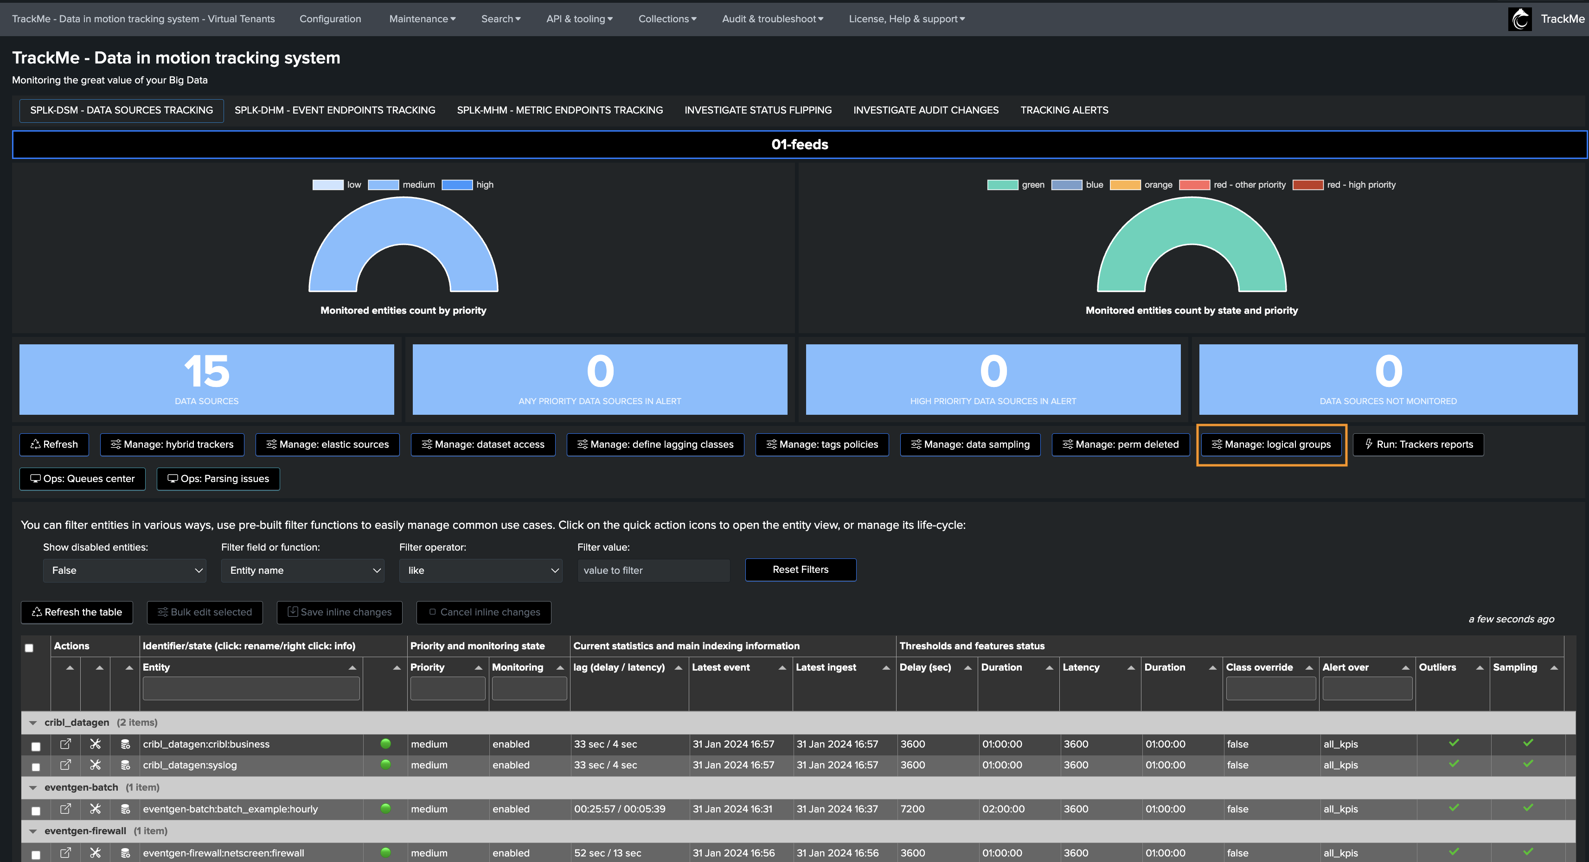The image size is (1589, 862).
Task: Tick the select-all checkbox in table header
Action: [29, 647]
